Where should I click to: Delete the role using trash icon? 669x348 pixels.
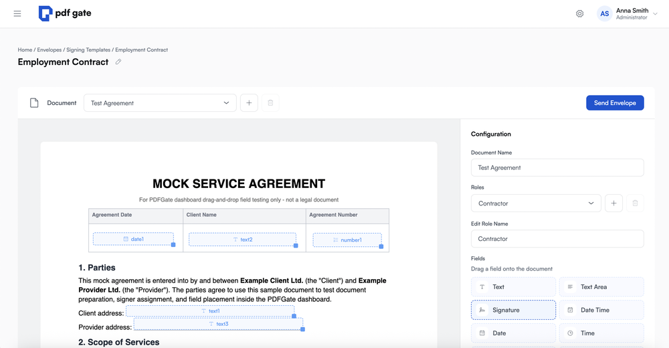(635, 203)
